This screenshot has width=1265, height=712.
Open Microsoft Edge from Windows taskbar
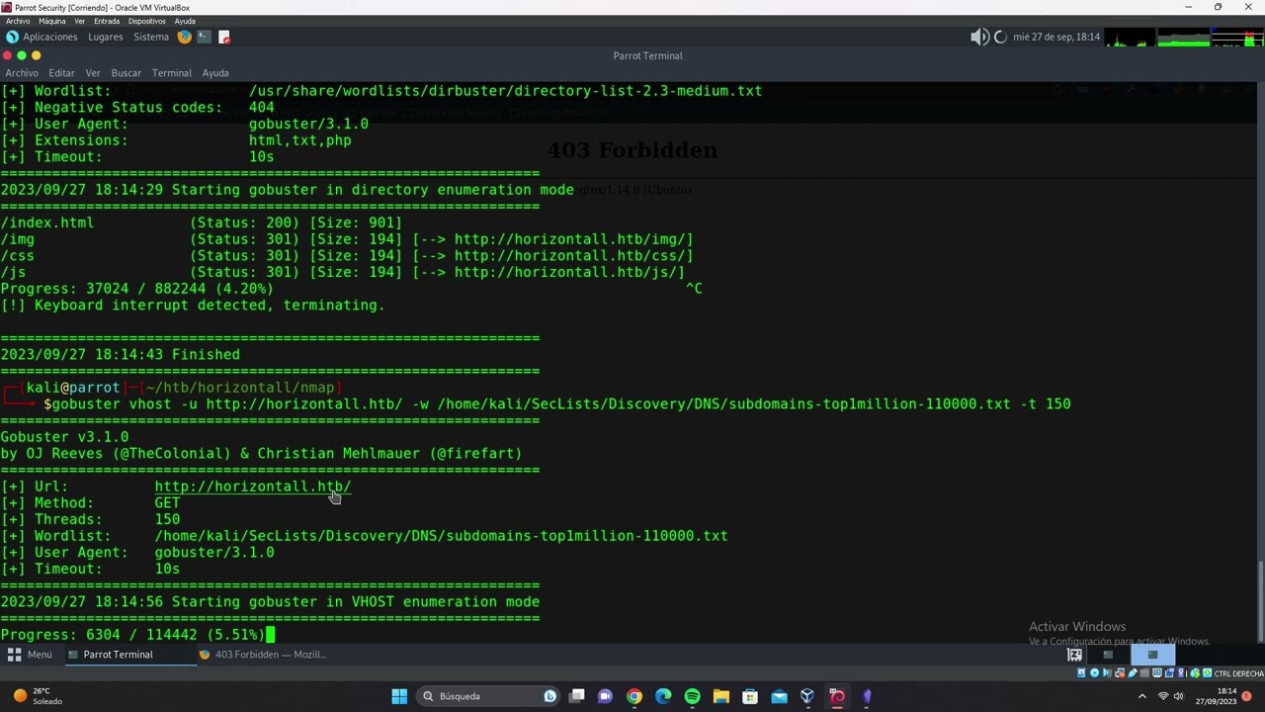663,696
